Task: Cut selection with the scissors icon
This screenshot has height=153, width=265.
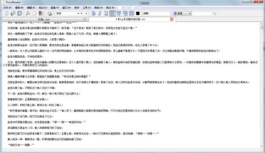Action: 28,13
